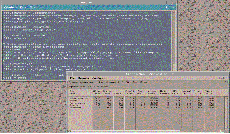The width and height of the screenshot is (230, 134).
Task: Open the GlancePlus Configure menu
Action: [x=99, y=78]
